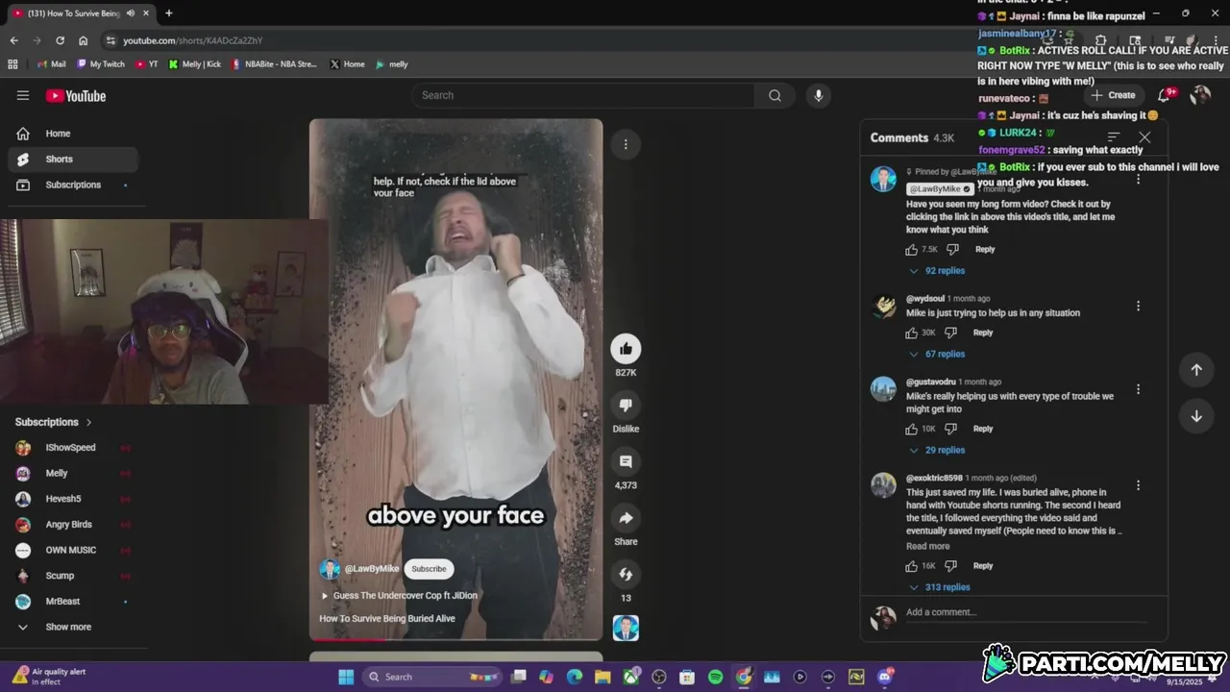This screenshot has height=692, width=1230.
Task: Open the YouTube hamburger guide menu
Action: (23, 95)
